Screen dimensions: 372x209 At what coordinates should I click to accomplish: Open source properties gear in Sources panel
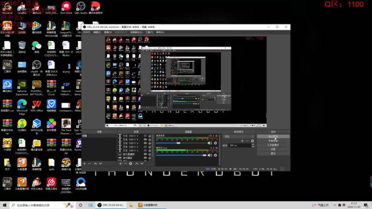[x=131, y=163]
